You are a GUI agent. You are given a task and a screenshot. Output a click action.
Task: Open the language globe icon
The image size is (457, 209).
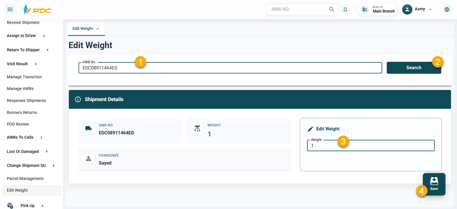coord(447,9)
